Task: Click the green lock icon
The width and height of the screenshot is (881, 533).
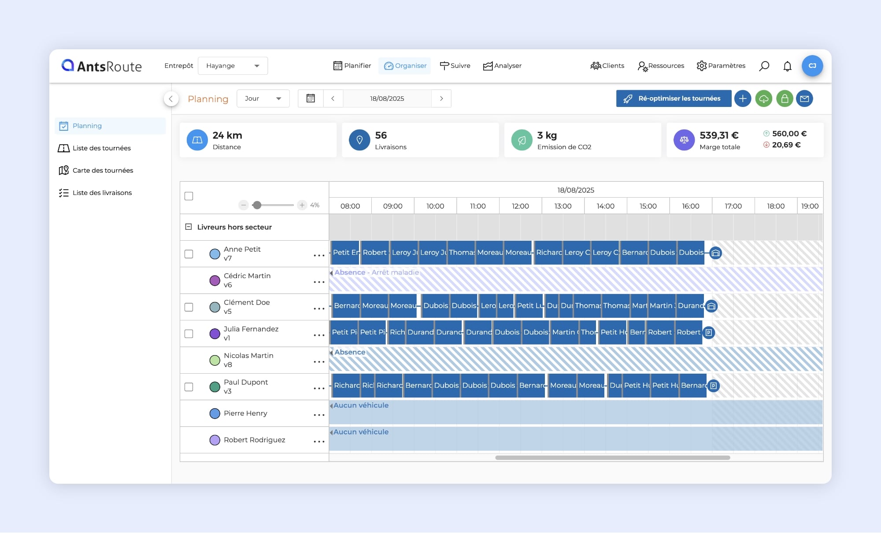Action: tap(785, 99)
